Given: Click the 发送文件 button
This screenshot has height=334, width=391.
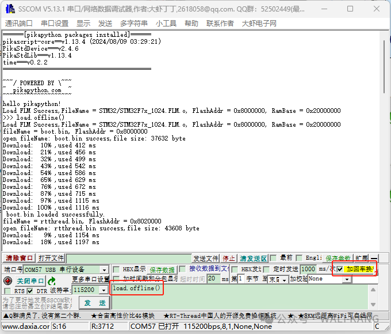Looking at the screenshot, I should (206, 259).
